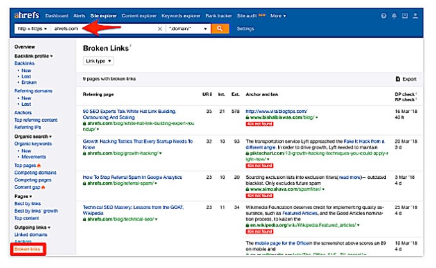Image resolution: width=436 pixels, height=268 pixels.
Task: Open Content gap
Action: tap(27, 187)
